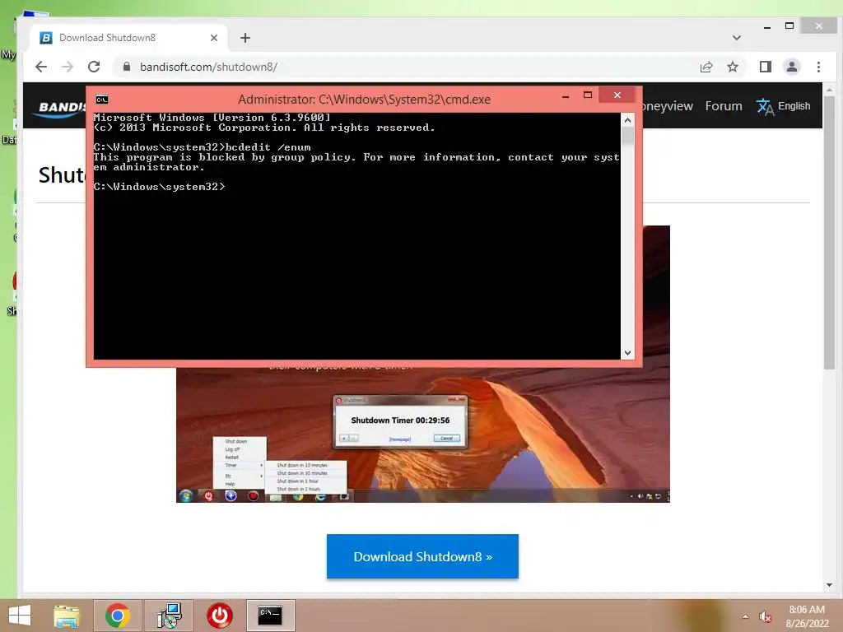Close the Download Shutdown8 tab

click(214, 38)
